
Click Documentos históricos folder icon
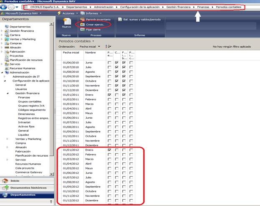(5, 188)
